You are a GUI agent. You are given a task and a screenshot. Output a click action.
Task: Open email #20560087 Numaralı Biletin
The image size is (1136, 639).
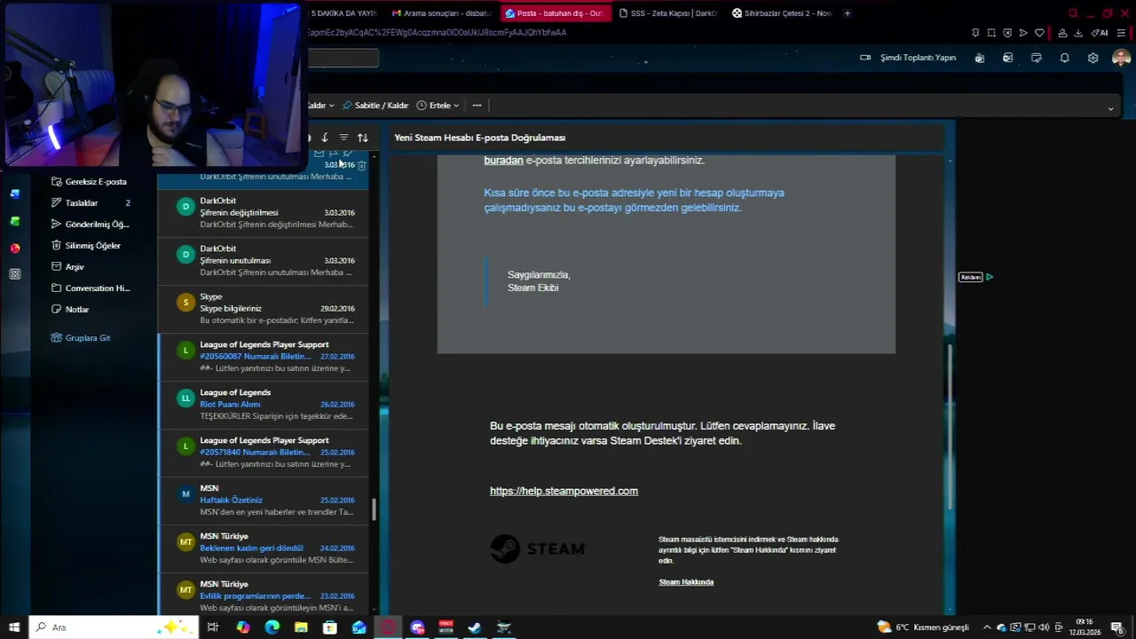coord(263,357)
